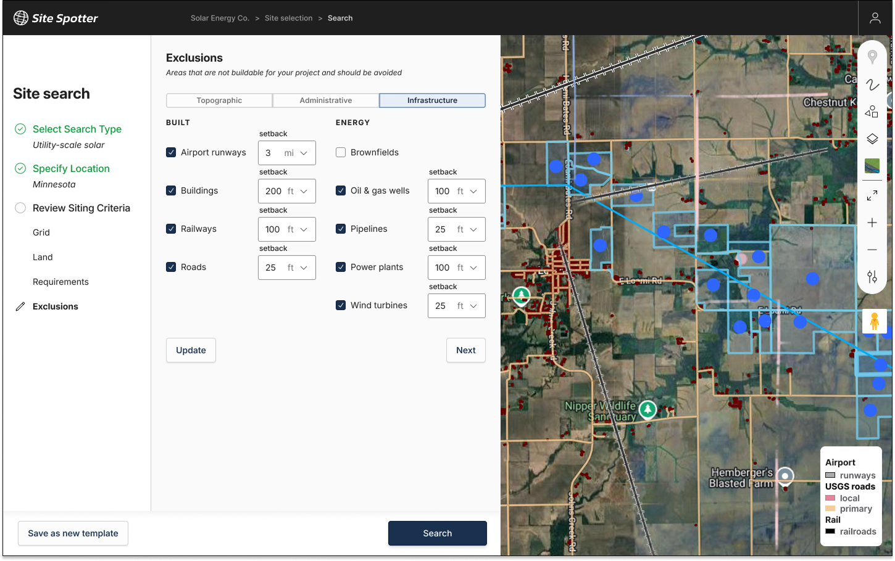This screenshot has height=561, width=895.
Task: Open Airport runways setback unit dropdown
Action: 296,153
